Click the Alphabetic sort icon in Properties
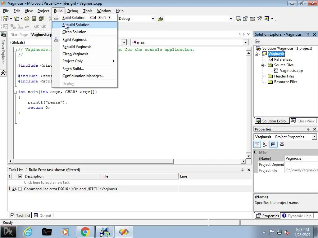The image size is (318, 238). (x=265, y=144)
